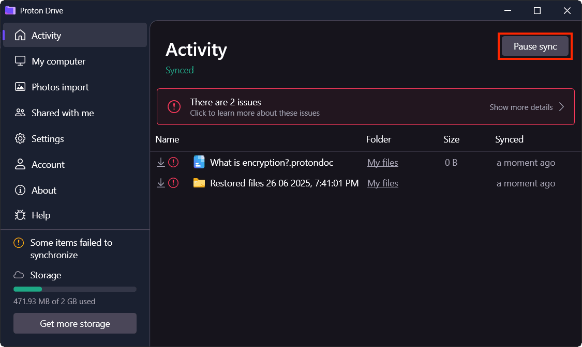Minimize the Proton Drive window
Image resolution: width=582 pixels, height=347 pixels.
(508, 10)
